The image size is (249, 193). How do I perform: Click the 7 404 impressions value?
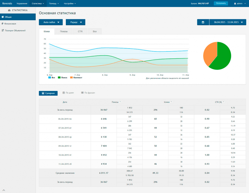[x=104, y=146]
